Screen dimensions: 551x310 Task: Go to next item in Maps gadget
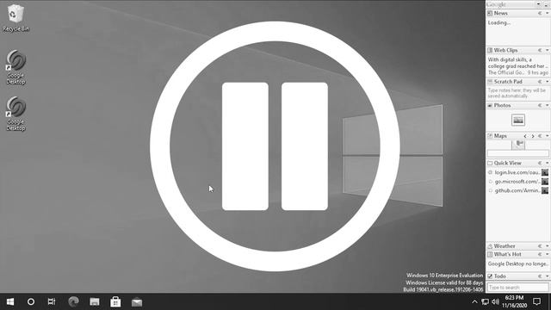pos(533,136)
